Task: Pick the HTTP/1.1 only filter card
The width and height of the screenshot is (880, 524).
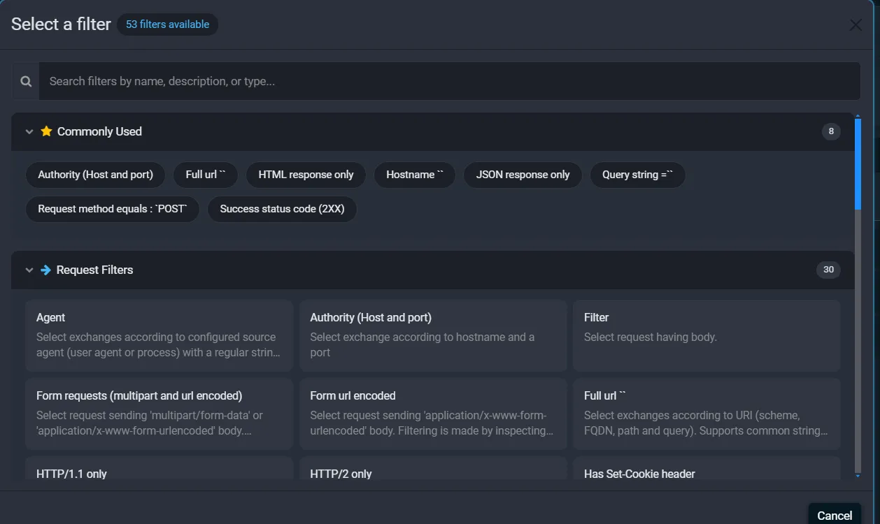Action: point(159,470)
